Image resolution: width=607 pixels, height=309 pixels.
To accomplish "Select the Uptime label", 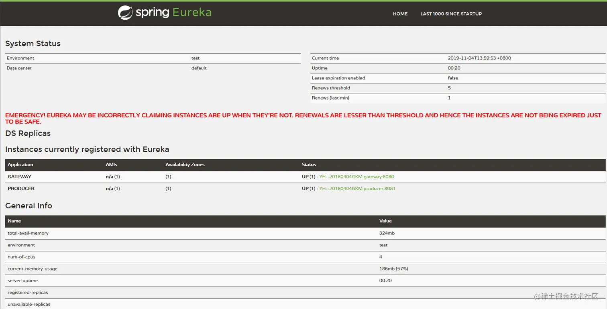I will click(x=320, y=68).
